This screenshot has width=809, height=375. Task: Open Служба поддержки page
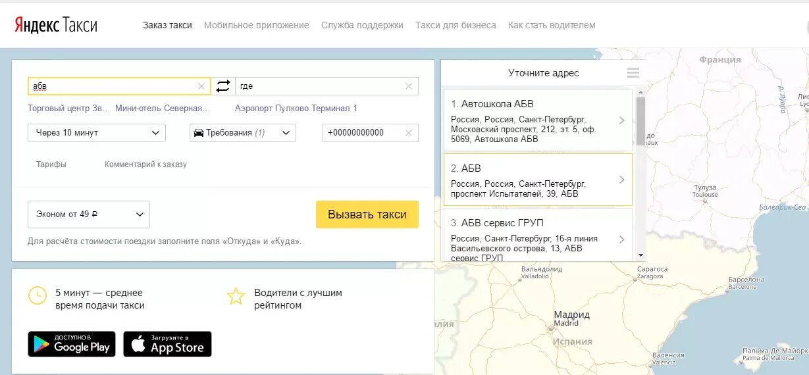[x=362, y=25]
